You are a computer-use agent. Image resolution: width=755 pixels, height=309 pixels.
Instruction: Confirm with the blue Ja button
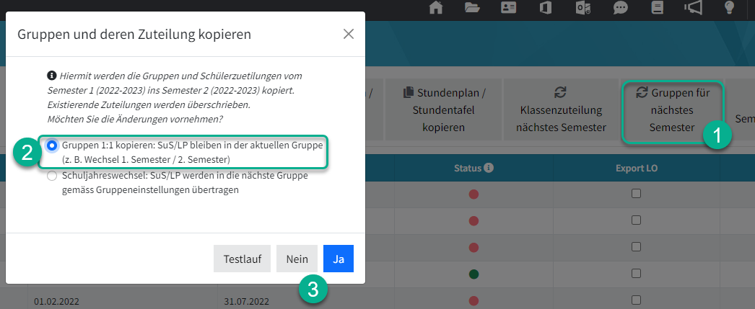click(x=339, y=259)
